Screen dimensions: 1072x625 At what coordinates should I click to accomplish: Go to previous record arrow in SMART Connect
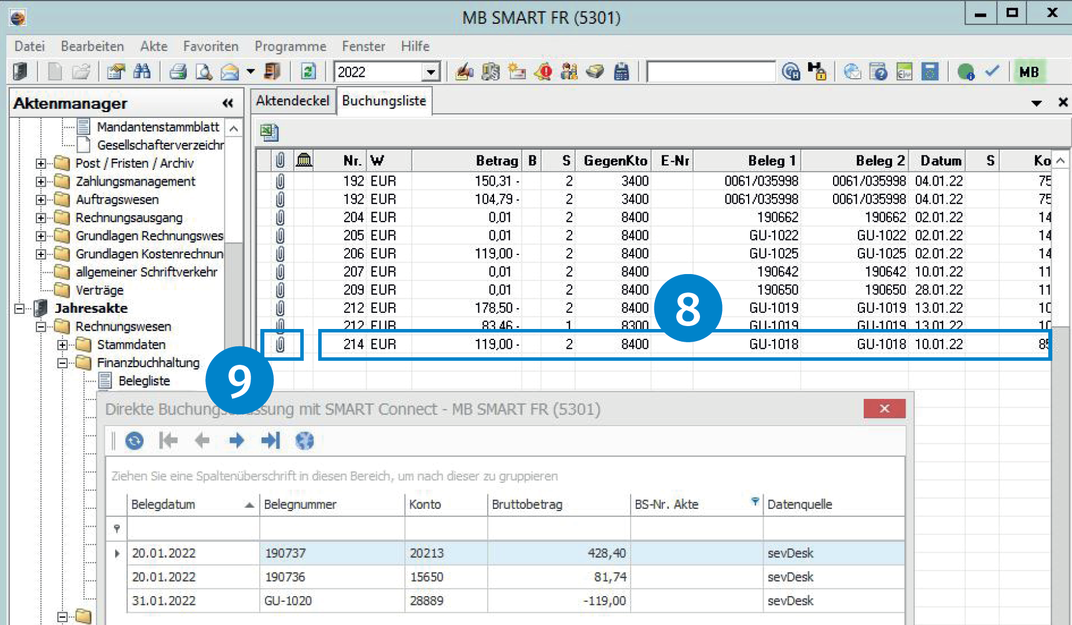pos(202,441)
